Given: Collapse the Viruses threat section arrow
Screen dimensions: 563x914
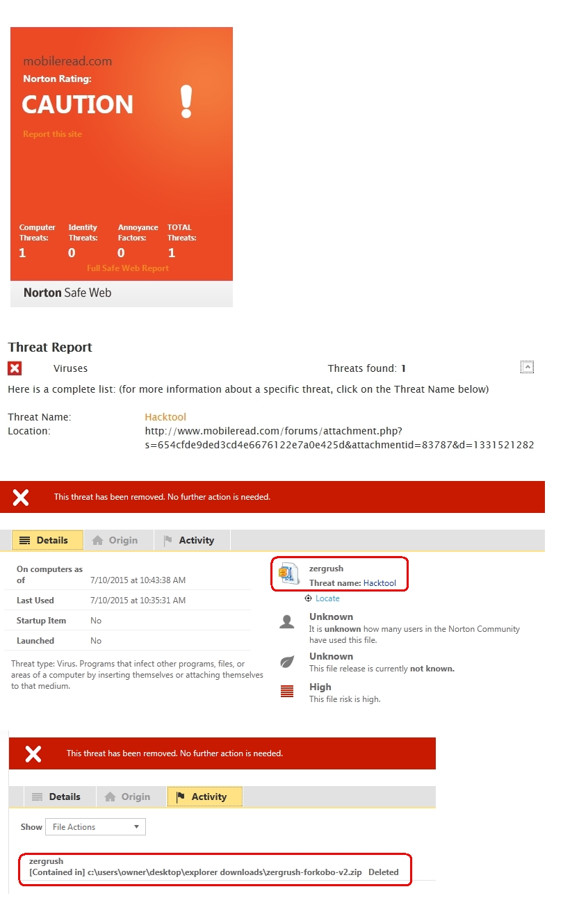Looking at the screenshot, I should click(x=528, y=367).
